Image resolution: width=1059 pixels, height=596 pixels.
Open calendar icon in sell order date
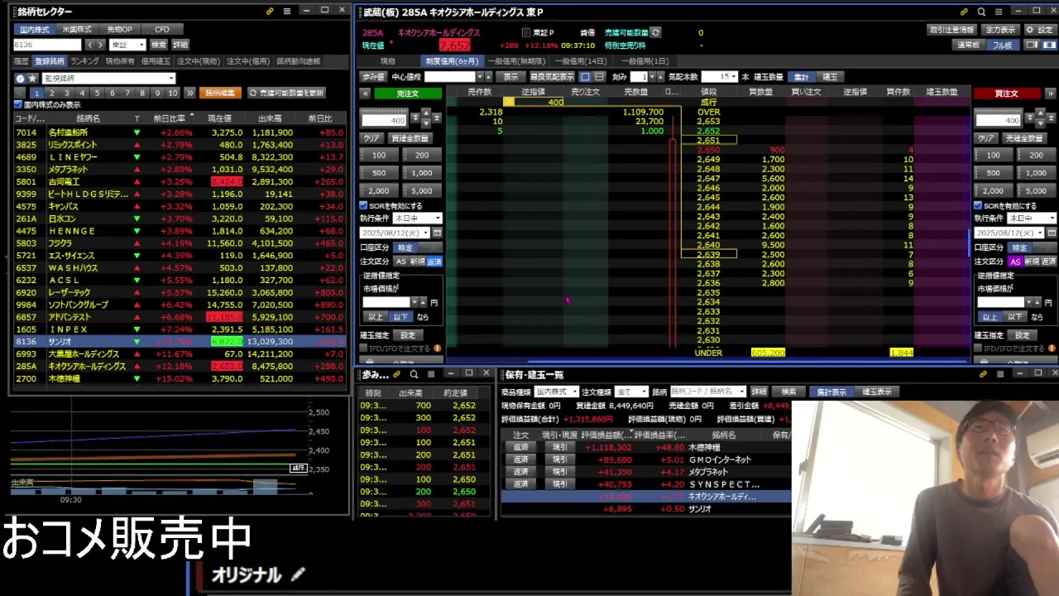(438, 233)
